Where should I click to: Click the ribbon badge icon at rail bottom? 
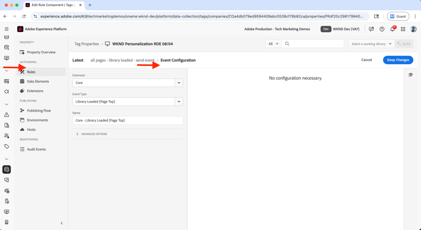[7, 222]
